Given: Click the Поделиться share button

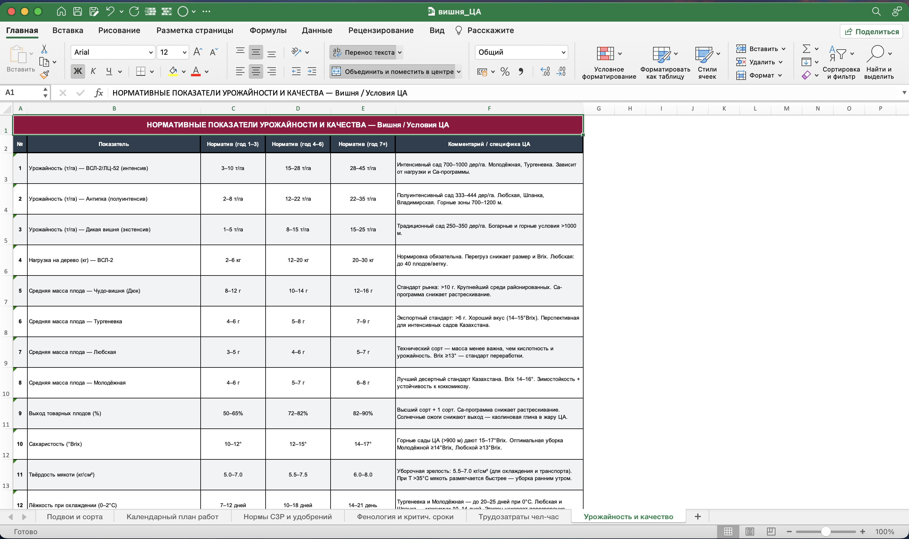Looking at the screenshot, I should point(871,31).
